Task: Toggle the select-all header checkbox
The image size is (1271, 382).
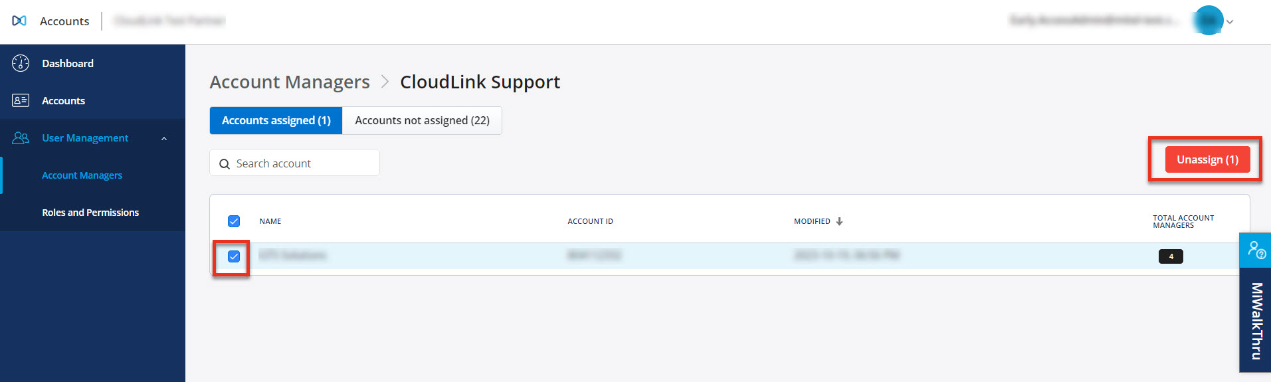Action: tap(234, 221)
